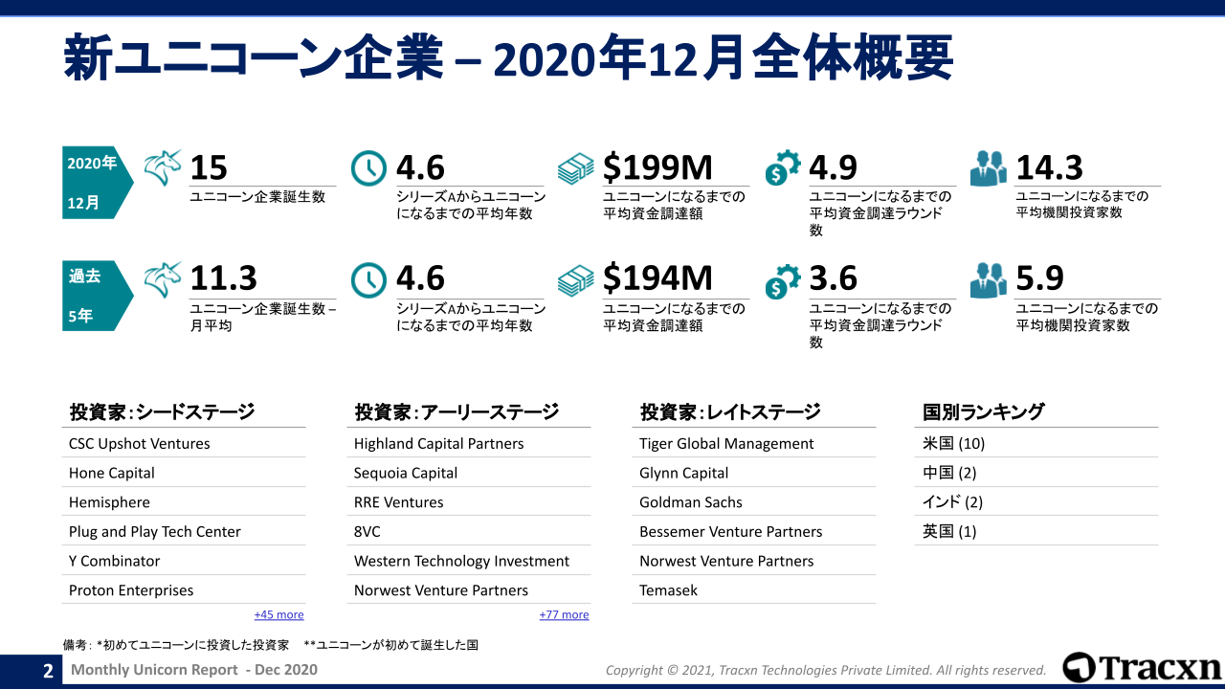Select Bessemer Venture Partners row
This screenshot has width=1225, height=689.
point(754,532)
